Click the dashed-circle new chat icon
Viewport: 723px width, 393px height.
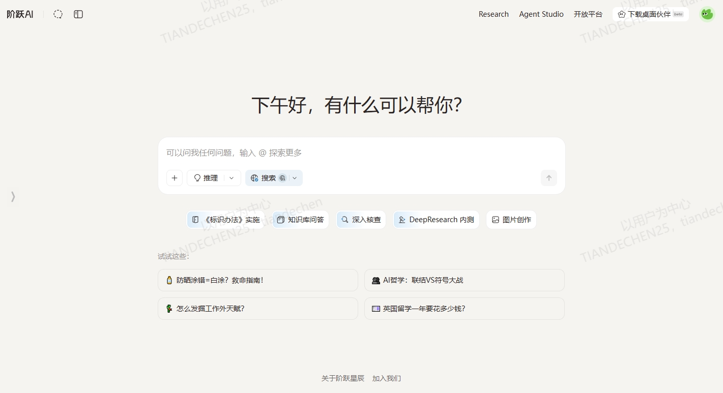point(58,14)
